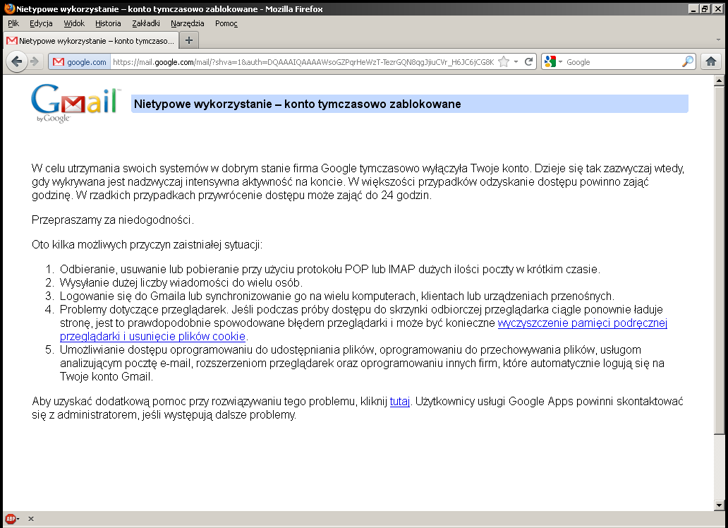Reload the page using the refresh icon

[529, 61]
